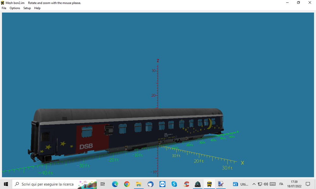Screen dimensions: 316x189
Task: Click the taskbar search field
Action: pos(54,184)
